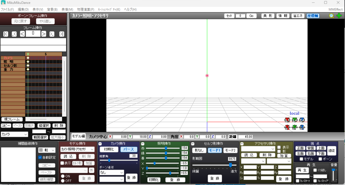Screen dimensions: 345x185
Task: Click the 視野角 field-of-view slider
Action: click(118, 160)
